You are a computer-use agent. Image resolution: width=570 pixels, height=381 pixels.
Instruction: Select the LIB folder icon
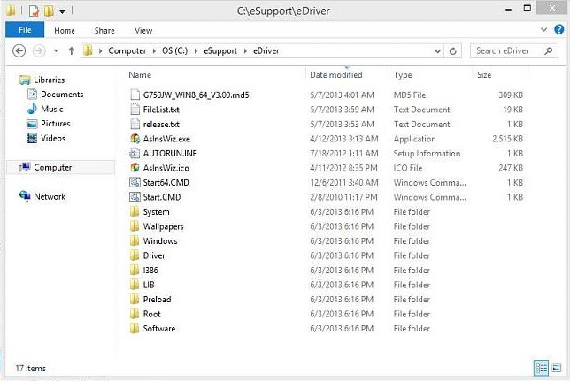click(x=135, y=285)
